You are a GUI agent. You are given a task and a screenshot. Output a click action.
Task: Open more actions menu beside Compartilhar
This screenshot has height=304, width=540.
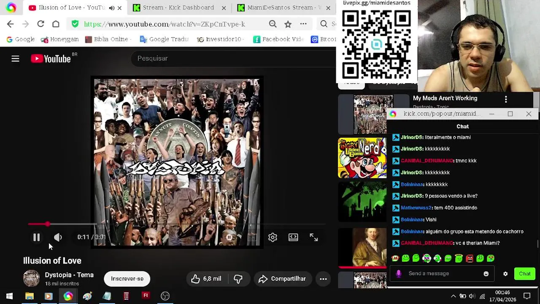(323, 279)
